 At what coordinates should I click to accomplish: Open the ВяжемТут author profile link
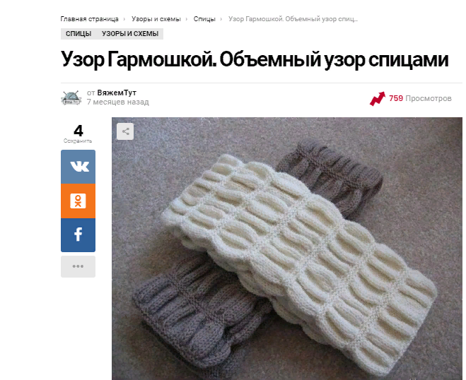[x=117, y=93]
